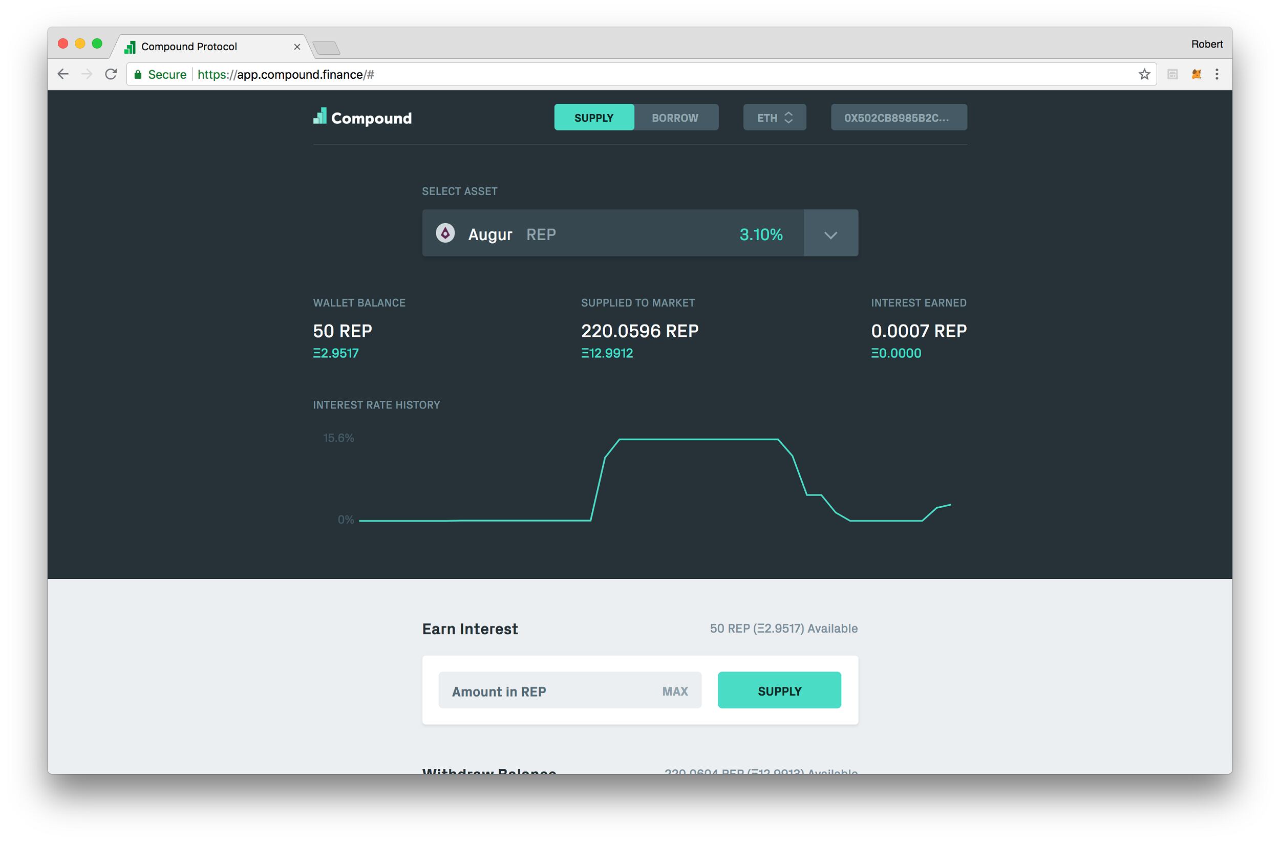1280x842 pixels.
Task: Expand asset list with chevron arrow
Action: point(830,234)
